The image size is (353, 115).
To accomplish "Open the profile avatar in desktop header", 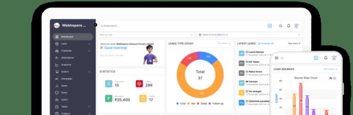I will click(x=296, y=26).
